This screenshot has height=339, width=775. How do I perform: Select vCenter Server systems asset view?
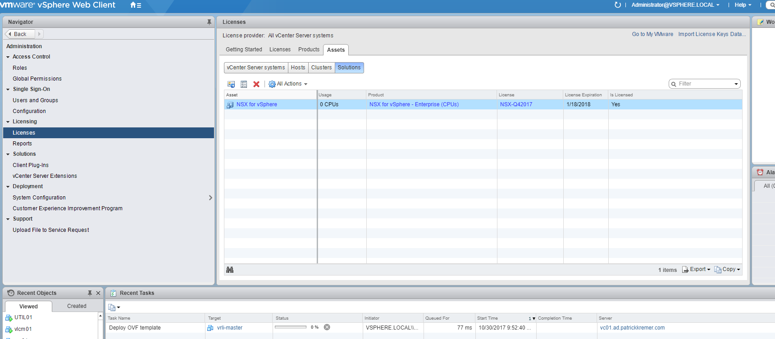[x=256, y=68]
